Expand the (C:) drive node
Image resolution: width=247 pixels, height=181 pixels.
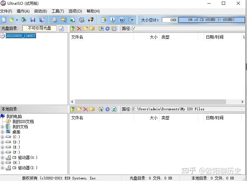(x=2, y=137)
